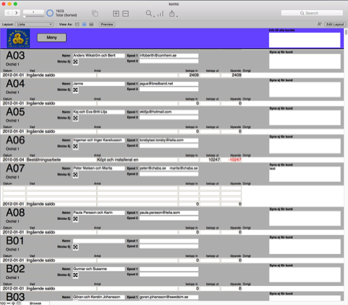Click the empty Namn field of B01
The height and width of the screenshot is (305, 348).
click(x=99, y=241)
